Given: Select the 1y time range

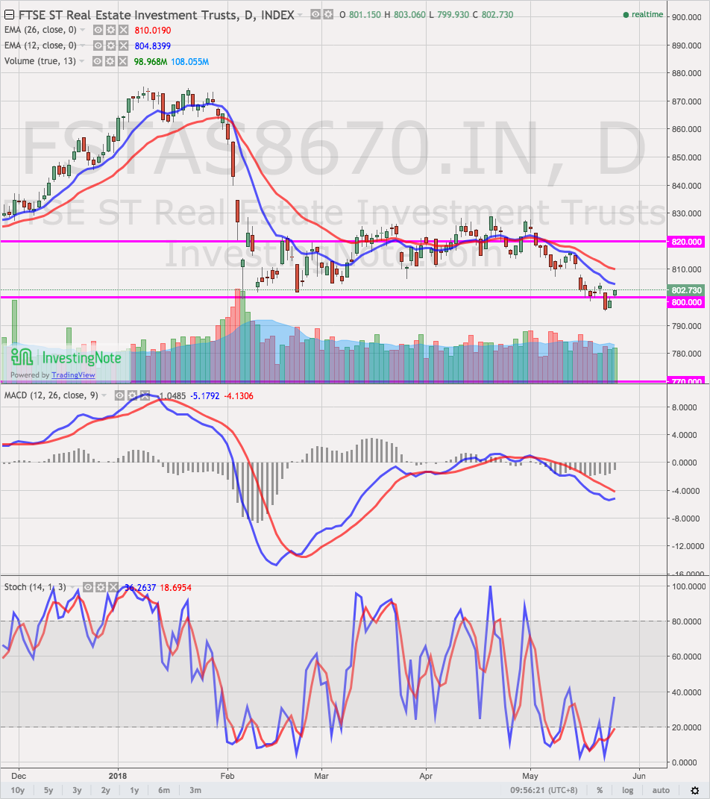Looking at the screenshot, I should [134, 790].
